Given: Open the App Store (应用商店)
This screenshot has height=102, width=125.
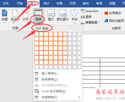Looking at the screenshot, I should (x=113, y=13).
